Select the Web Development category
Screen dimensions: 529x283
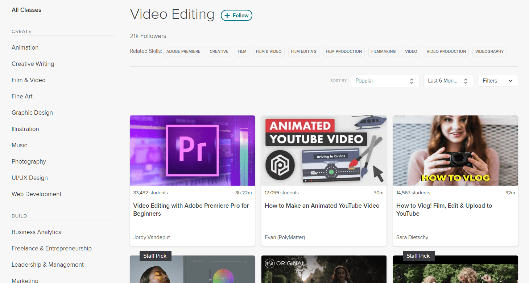[37, 194]
